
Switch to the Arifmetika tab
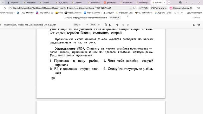click(x=94, y=3)
